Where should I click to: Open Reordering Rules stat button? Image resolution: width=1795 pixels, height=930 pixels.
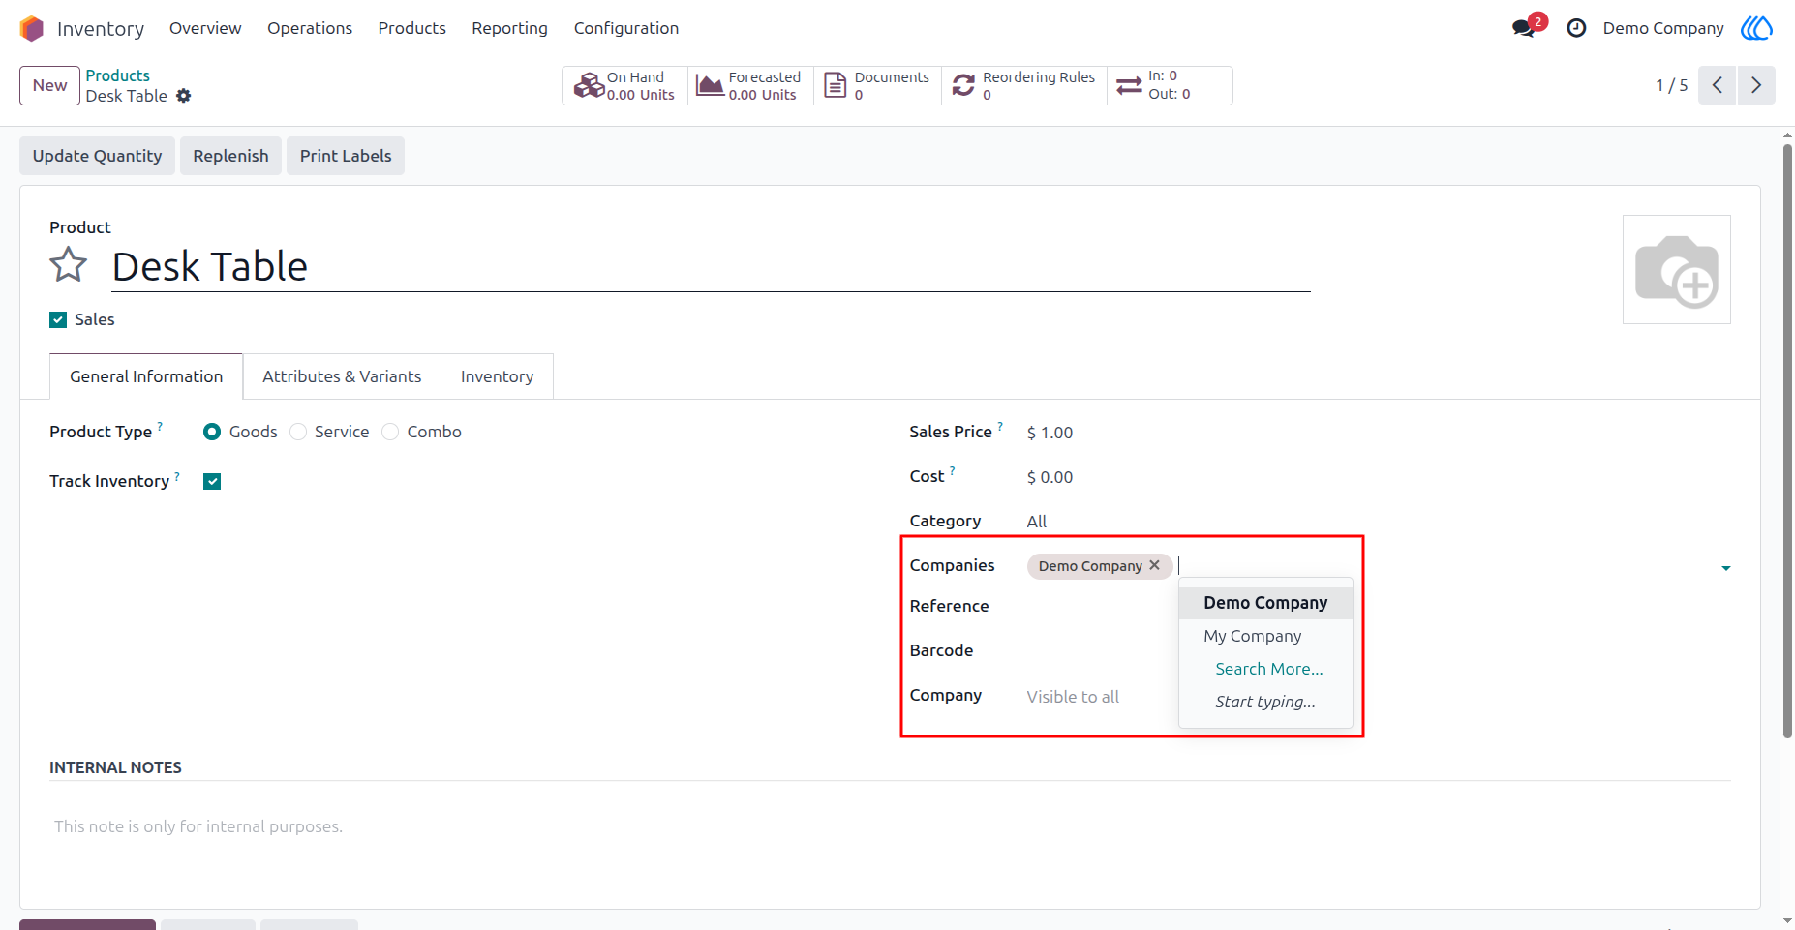1024,85
